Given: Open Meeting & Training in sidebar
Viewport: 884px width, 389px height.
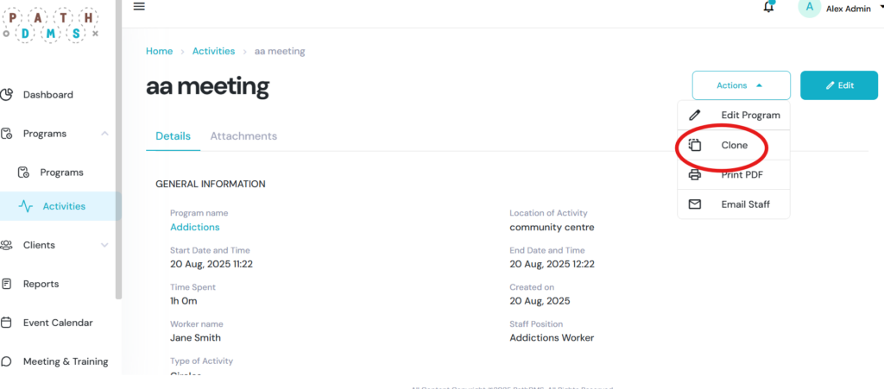Looking at the screenshot, I should pyautogui.click(x=66, y=361).
